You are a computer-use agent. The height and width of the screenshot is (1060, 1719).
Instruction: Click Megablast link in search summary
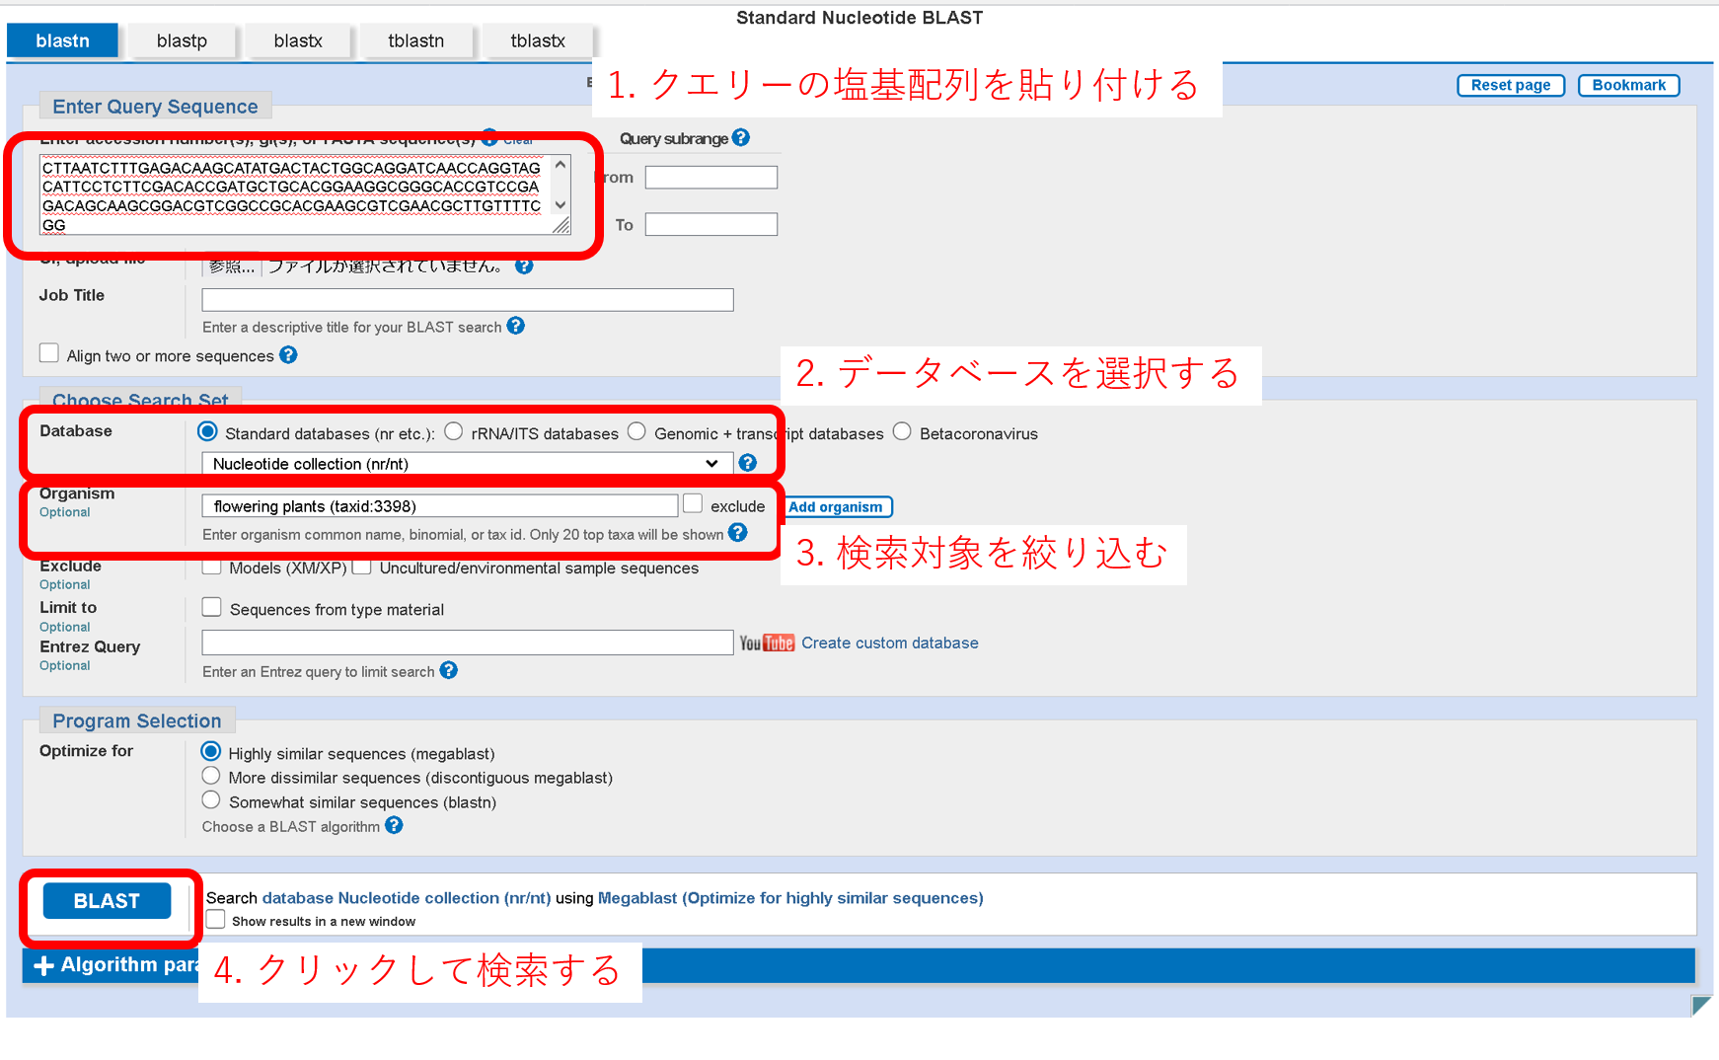[790, 898]
